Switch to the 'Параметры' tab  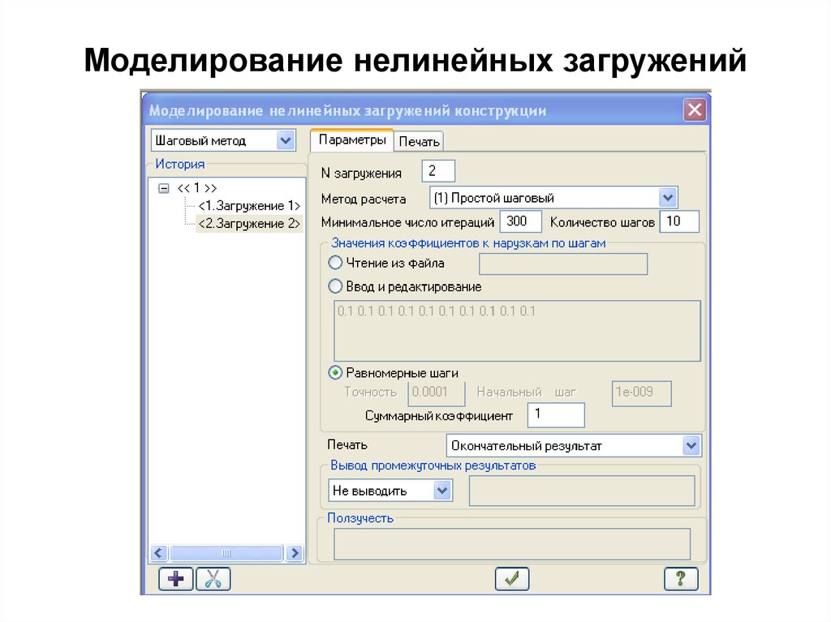pos(351,140)
